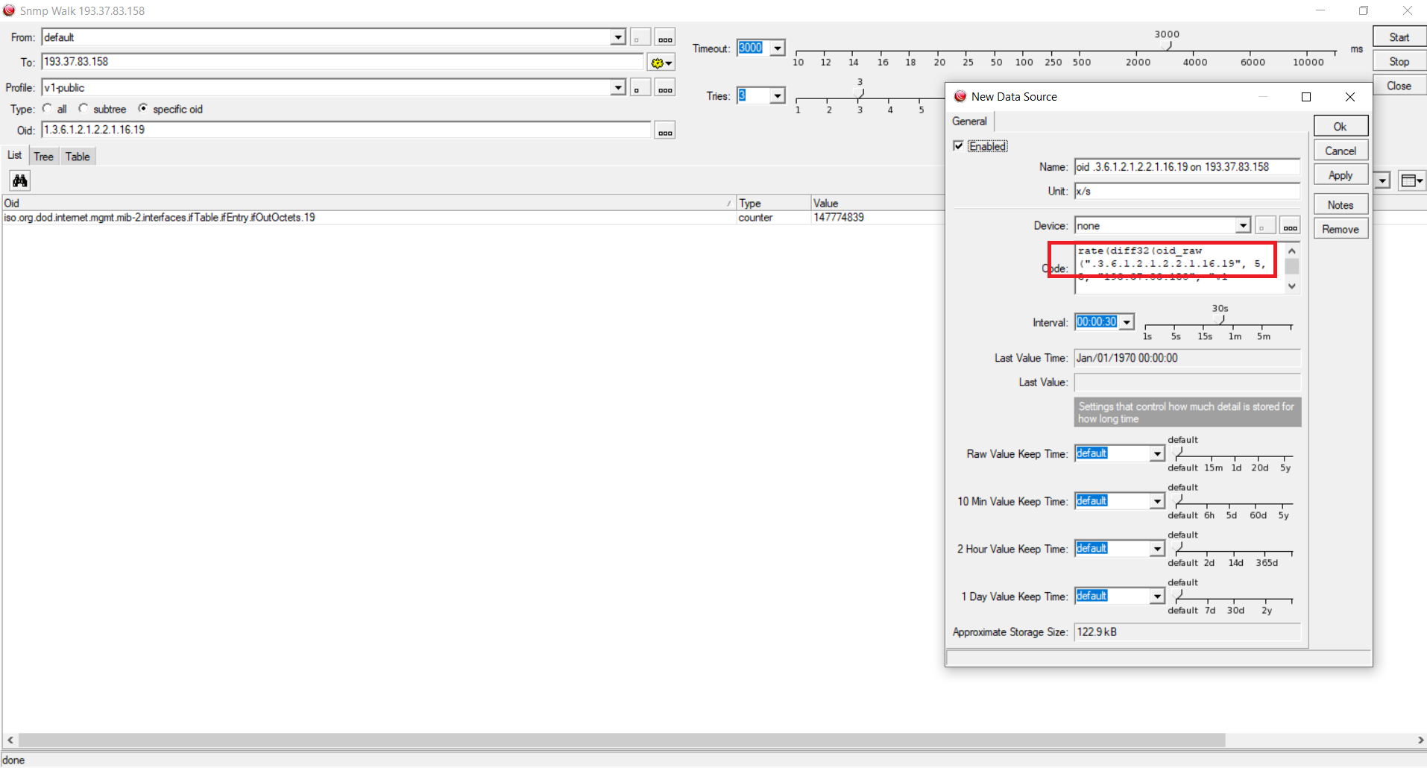The image size is (1427, 768).
Task: Open the Interval dropdown
Action: [x=1127, y=322]
